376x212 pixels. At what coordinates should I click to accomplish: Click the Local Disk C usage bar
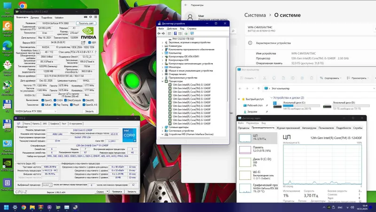tap(301, 106)
